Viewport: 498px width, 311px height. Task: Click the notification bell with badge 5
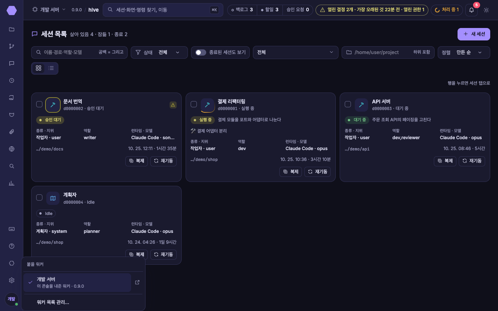[x=472, y=10]
